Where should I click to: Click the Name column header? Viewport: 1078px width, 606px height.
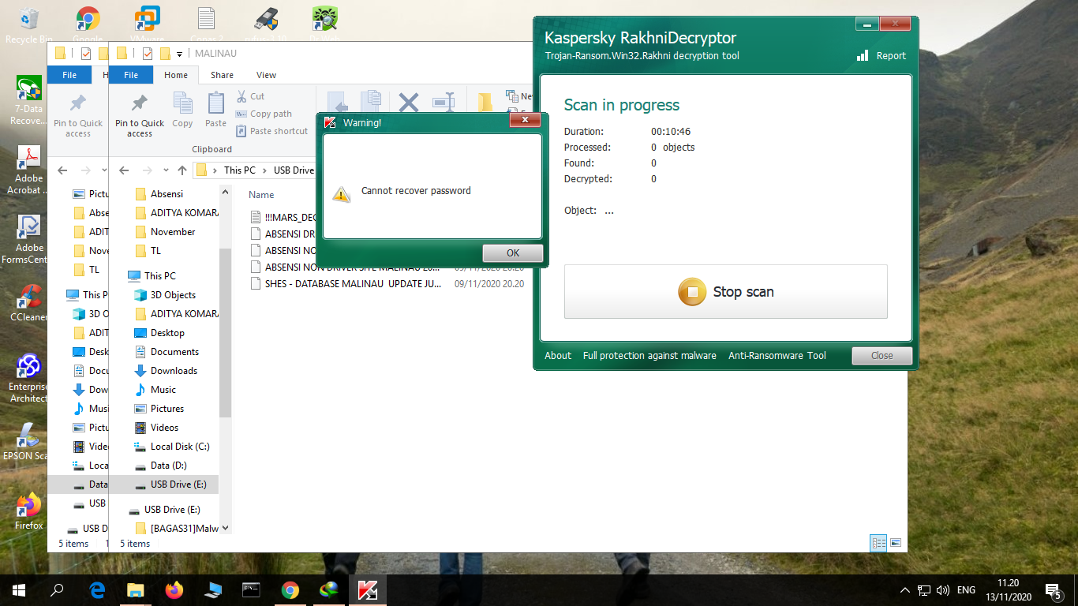(x=261, y=195)
